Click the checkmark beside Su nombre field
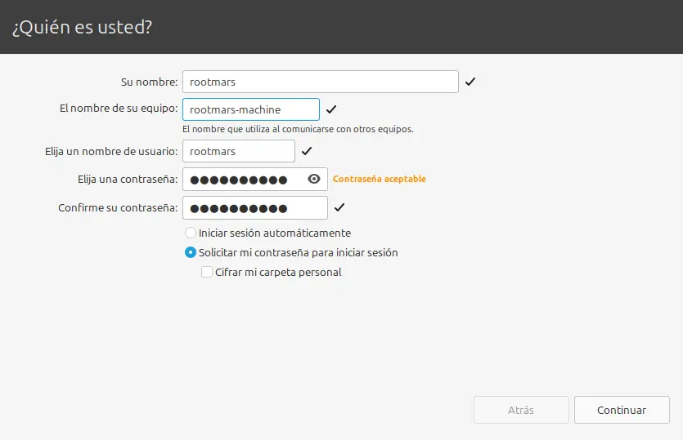The image size is (683, 440). coord(470,82)
